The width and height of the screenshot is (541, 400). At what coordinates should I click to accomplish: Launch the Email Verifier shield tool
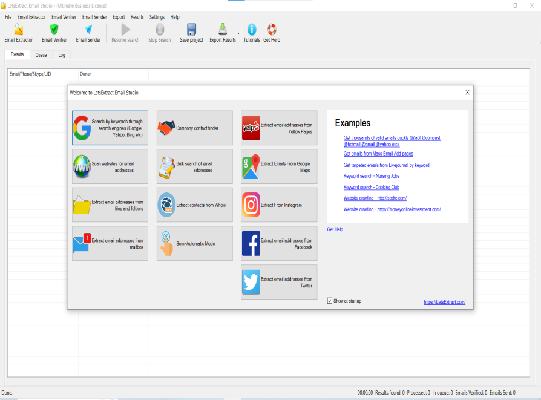tap(54, 33)
